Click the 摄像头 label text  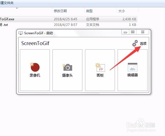click(x=67, y=75)
